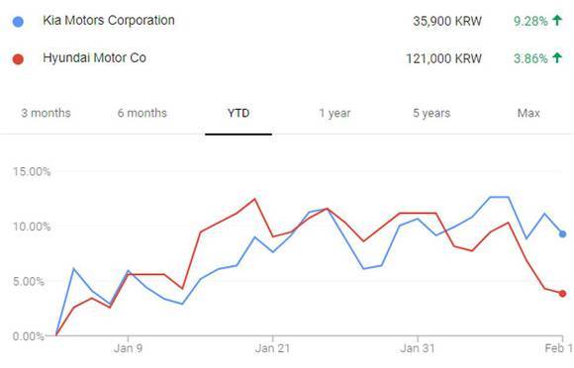Open Kia Motors Corporation stock name
Screen dimensions: 574x368
pyautogui.click(x=109, y=21)
